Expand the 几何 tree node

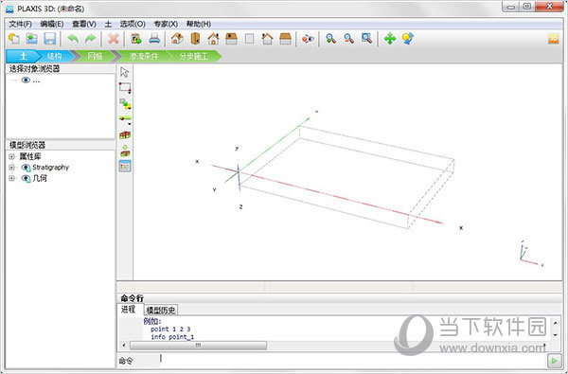(x=11, y=178)
